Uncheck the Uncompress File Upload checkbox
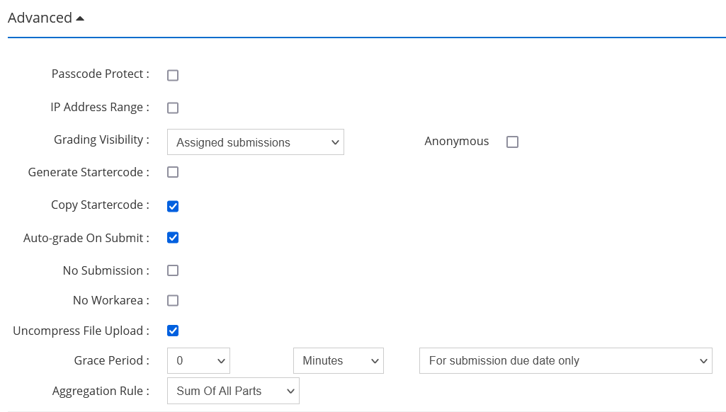The width and height of the screenshot is (726, 412). [173, 331]
